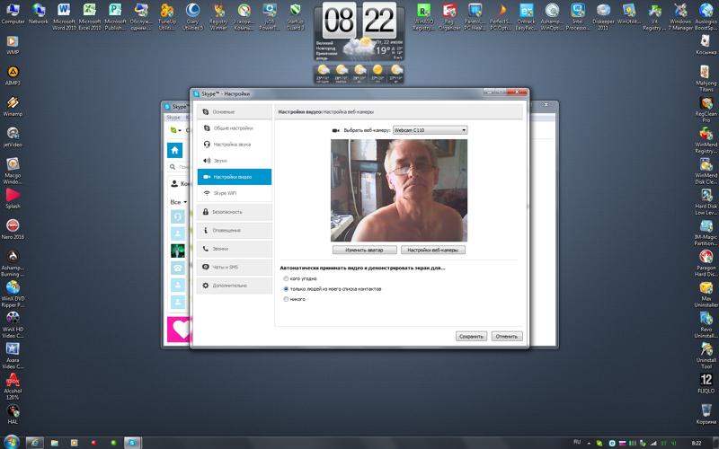Click Home icon in background Skype window
The height and width of the screenshot is (449, 719).
coord(174,150)
